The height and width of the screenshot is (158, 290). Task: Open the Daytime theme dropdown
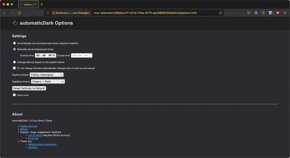pos(46,75)
